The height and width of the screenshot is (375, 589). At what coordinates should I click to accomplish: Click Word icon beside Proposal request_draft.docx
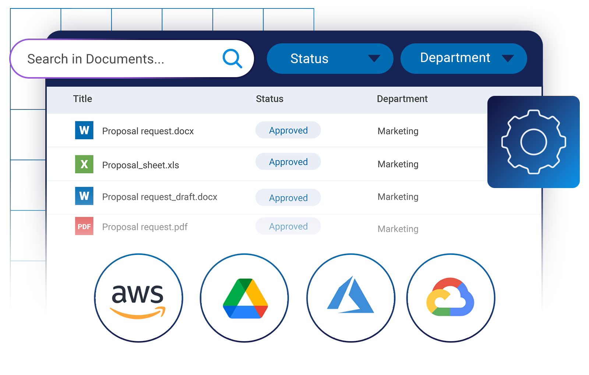coord(84,196)
